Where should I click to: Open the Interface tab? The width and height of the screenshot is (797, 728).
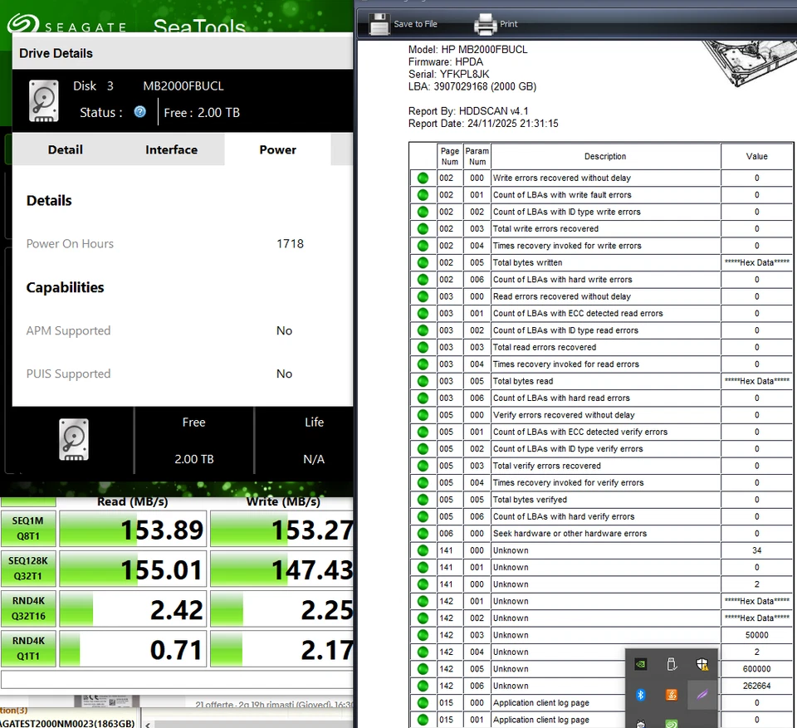171,150
